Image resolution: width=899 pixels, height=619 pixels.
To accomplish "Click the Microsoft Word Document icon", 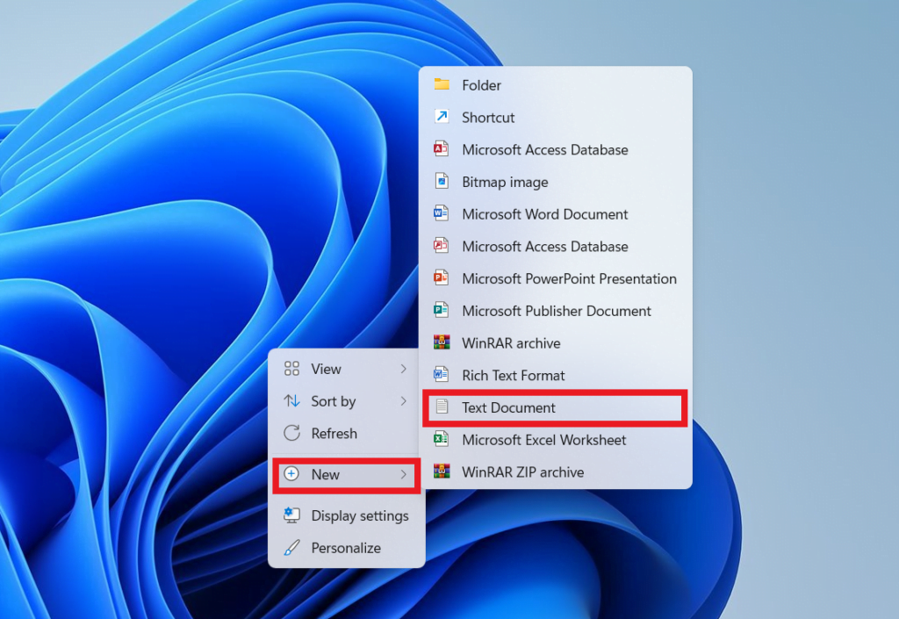I will tap(443, 213).
